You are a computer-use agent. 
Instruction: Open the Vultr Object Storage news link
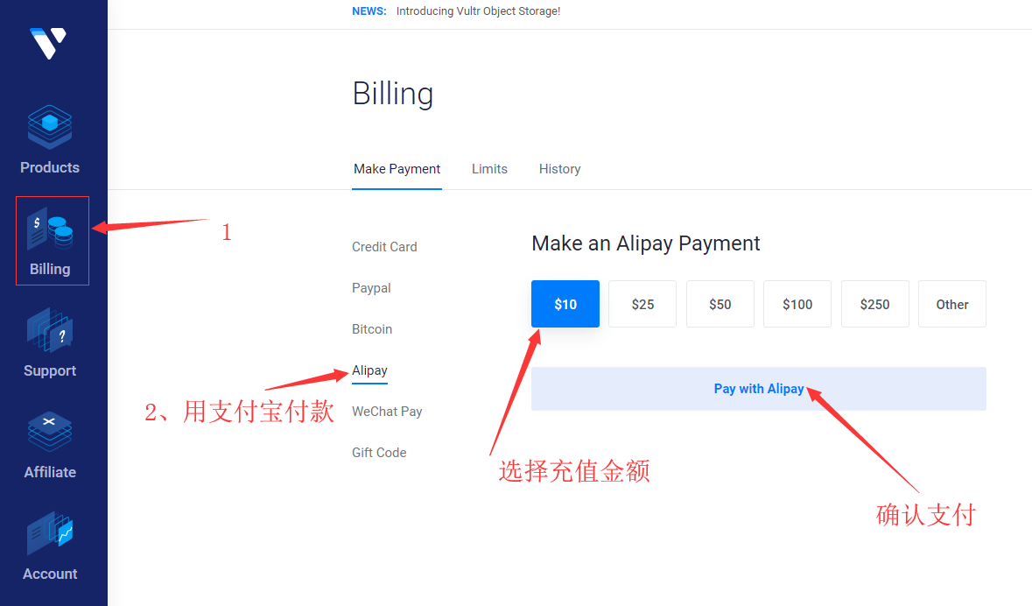[479, 11]
